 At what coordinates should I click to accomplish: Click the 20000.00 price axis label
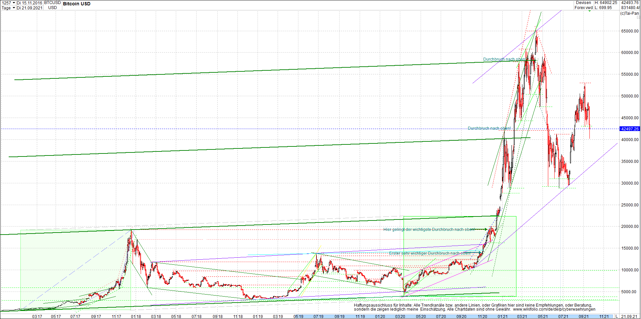coord(630,227)
